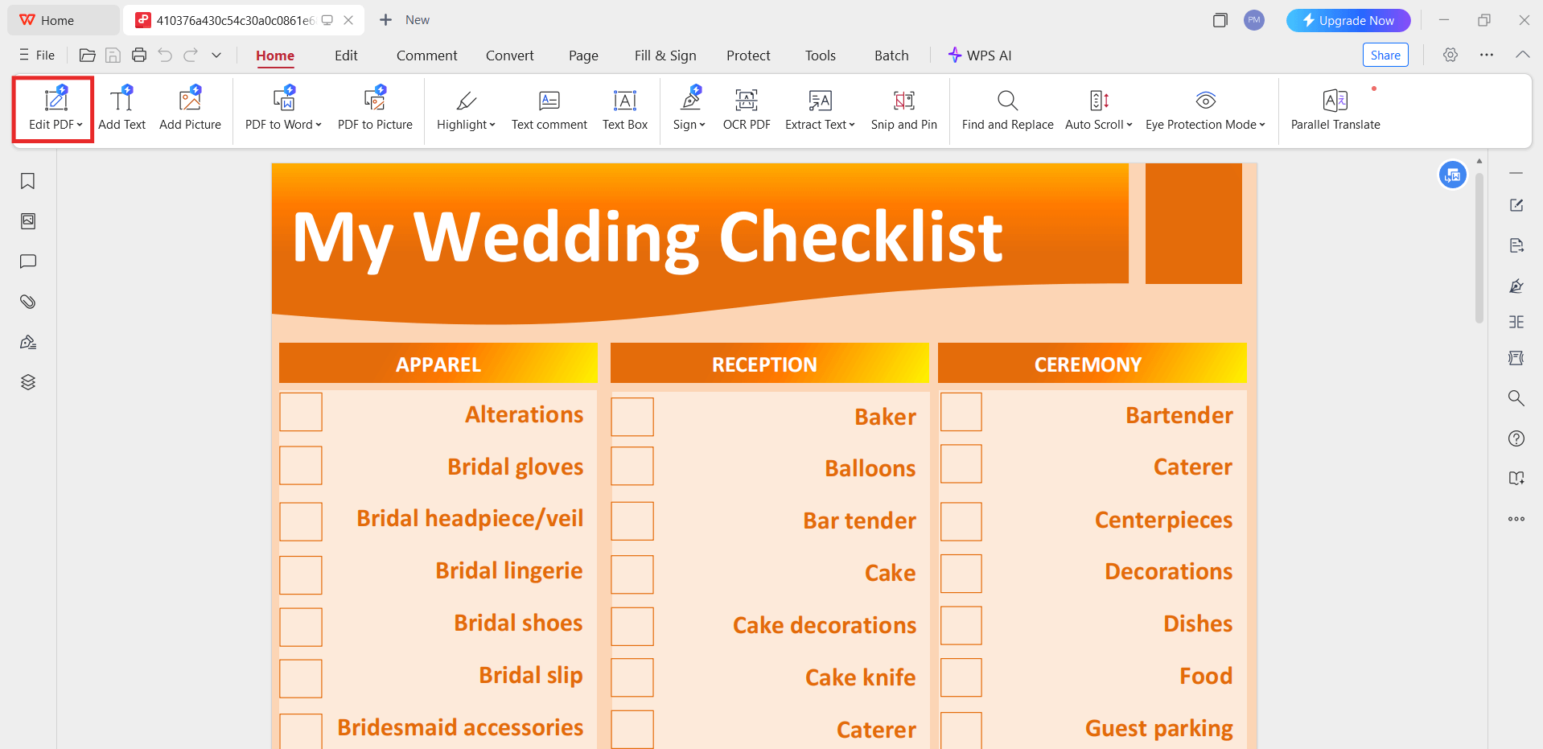The height and width of the screenshot is (749, 1543).
Task: Show the Comments sidebar panel
Action: [28, 261]
